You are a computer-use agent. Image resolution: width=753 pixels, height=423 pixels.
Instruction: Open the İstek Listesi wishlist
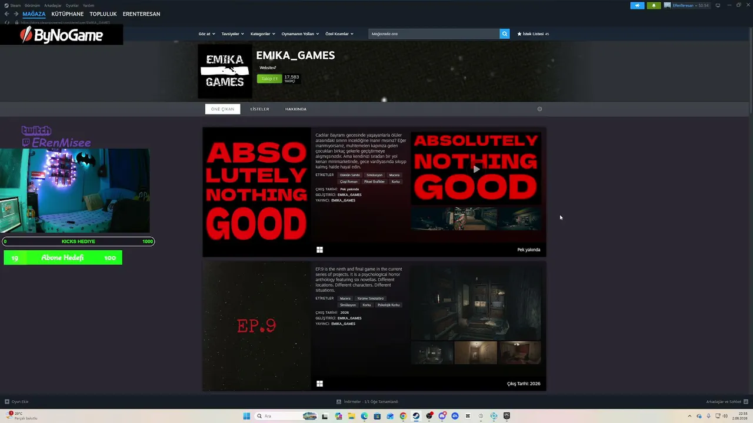[x=533, y=34]
